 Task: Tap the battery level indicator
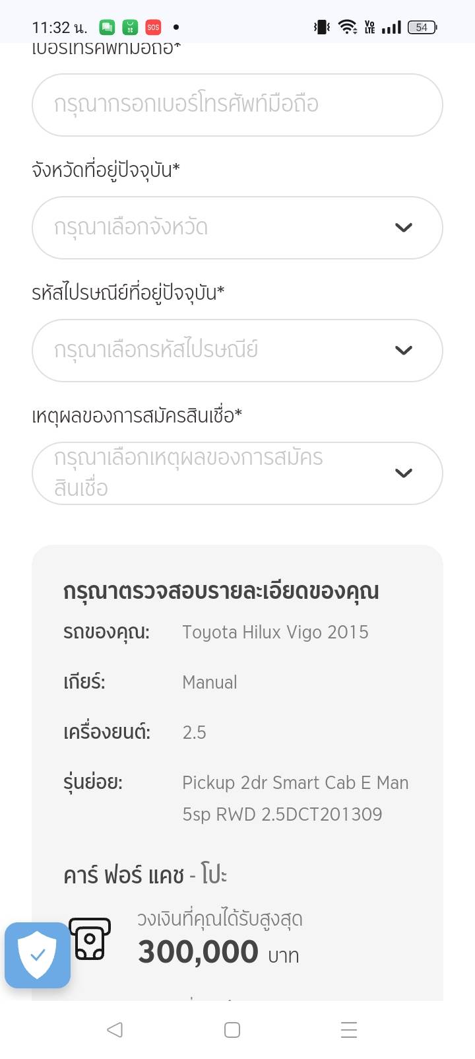[x=422, y=27]
